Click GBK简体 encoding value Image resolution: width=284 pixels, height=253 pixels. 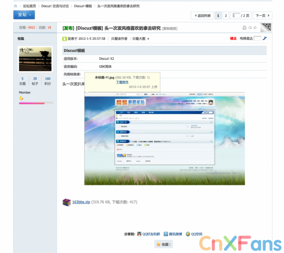click(105, 67)
